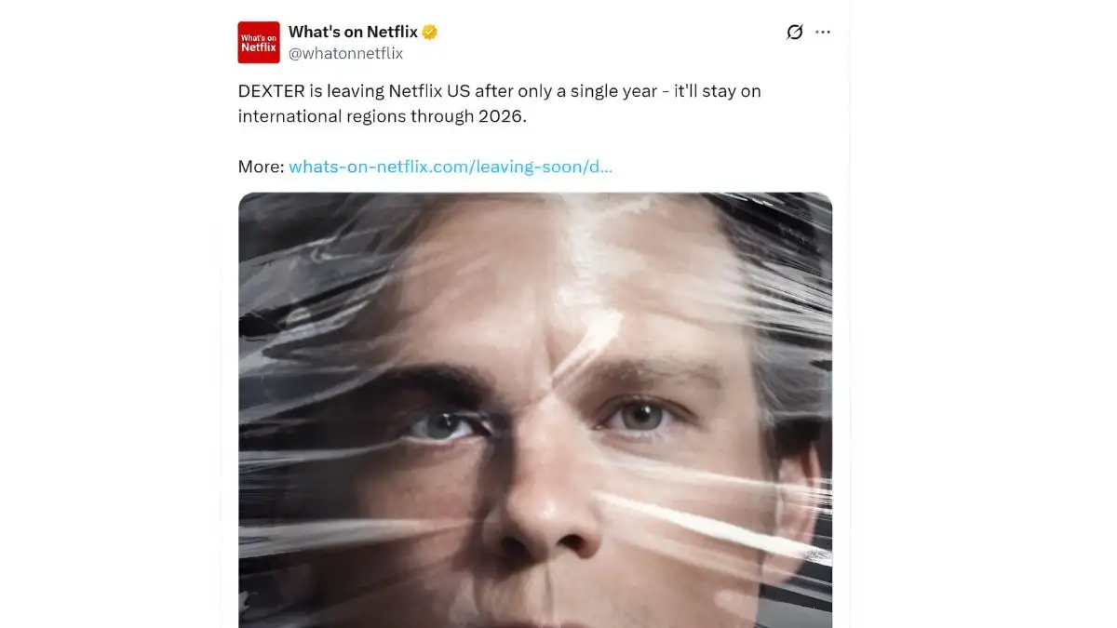Viewport: 1117px width, 628px height.
Task: Click the 'What's on' text inside the avatar
Action: 259,37
